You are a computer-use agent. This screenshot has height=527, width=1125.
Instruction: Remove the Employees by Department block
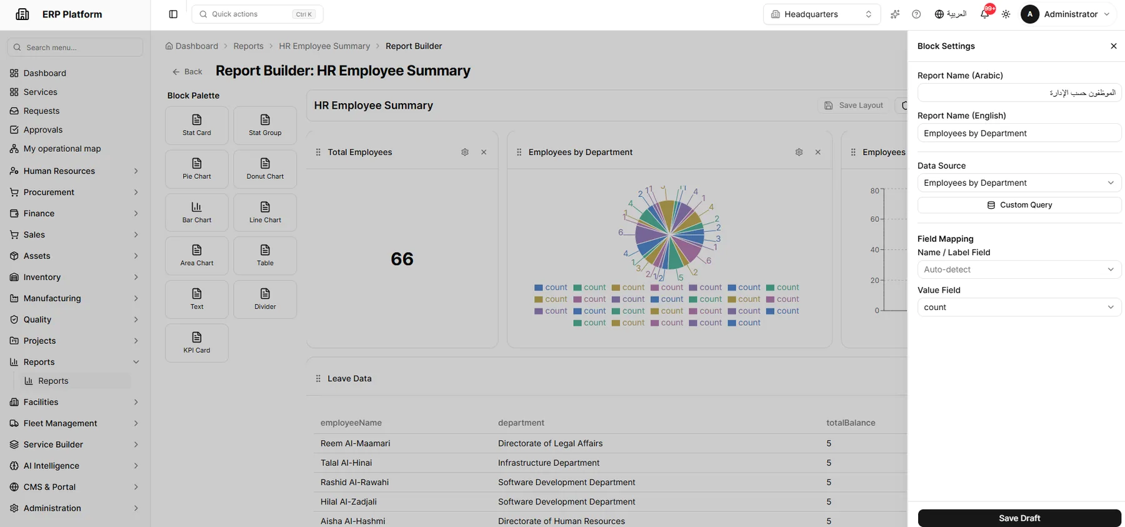point(817,152)
